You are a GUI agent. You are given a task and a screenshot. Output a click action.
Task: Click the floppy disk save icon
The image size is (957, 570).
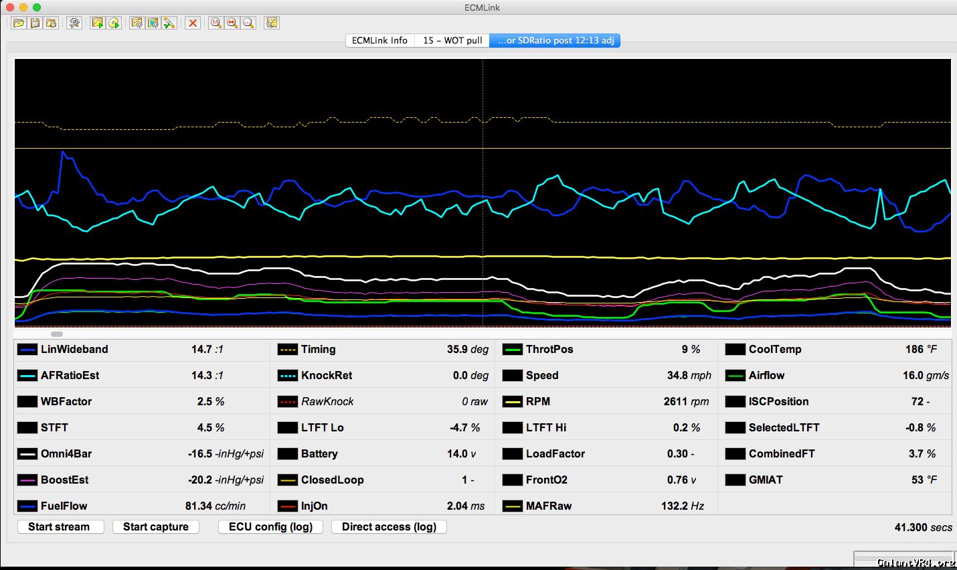35,23
